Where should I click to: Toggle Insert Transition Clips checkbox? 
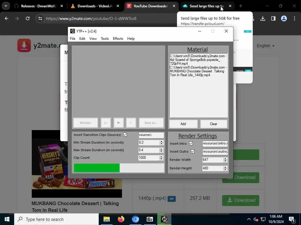(125, 135)
